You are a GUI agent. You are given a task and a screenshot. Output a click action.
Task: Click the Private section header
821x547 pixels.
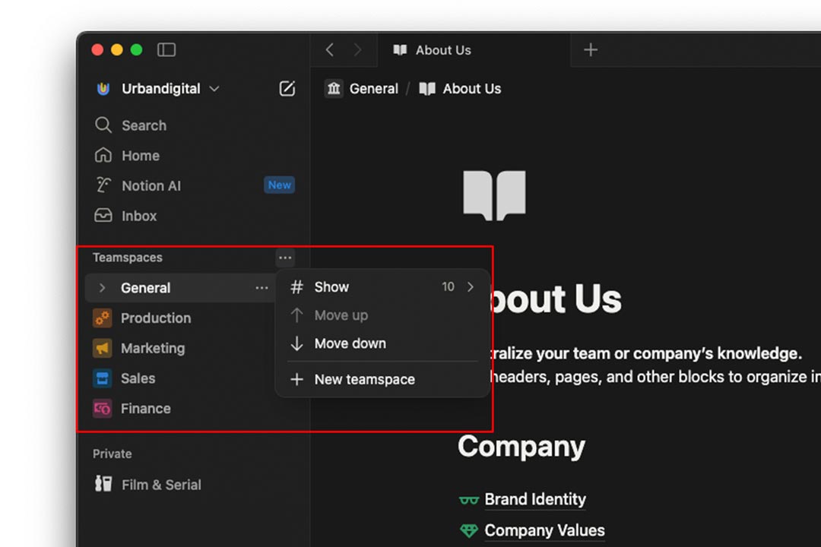pos(112,454)
